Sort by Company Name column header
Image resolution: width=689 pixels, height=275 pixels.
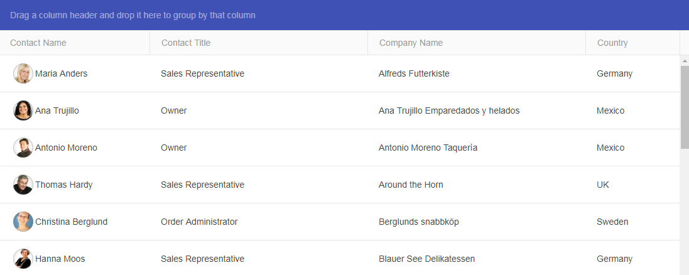coord(411,43)
